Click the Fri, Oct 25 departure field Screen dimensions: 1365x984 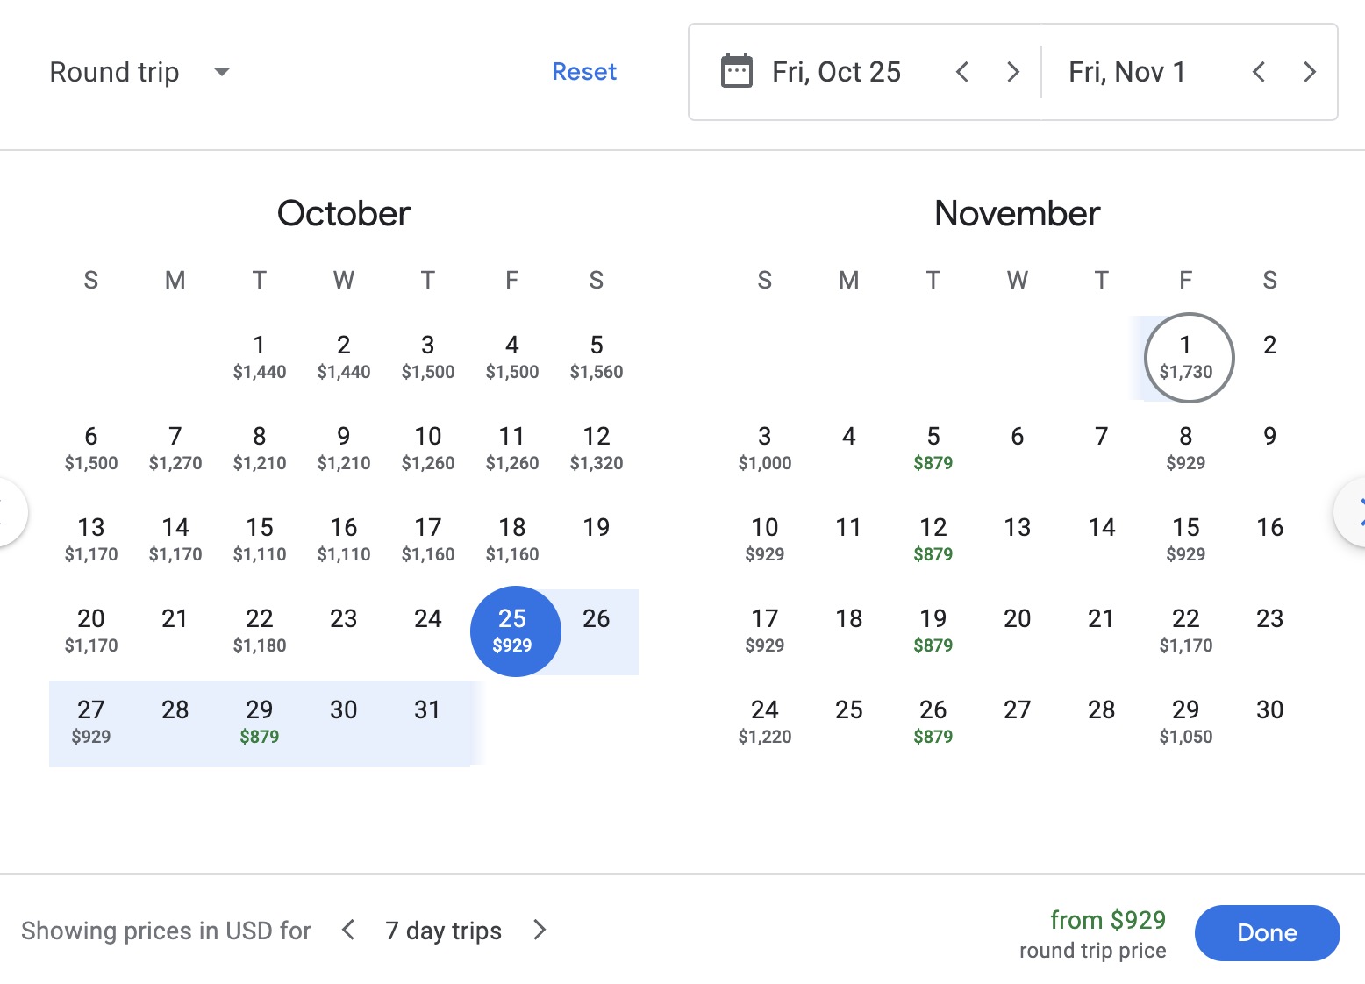click(836, 72)
